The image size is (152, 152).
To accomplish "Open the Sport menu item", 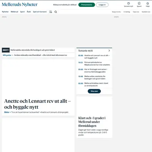I will (x=22, y=12).
